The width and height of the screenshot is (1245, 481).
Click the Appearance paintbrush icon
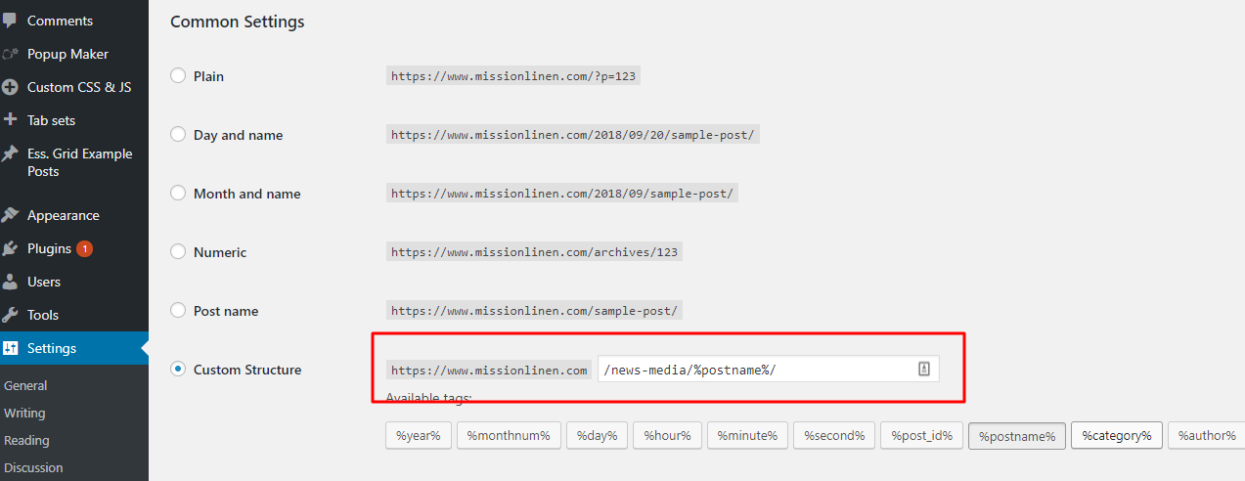[x=10, y=215]
